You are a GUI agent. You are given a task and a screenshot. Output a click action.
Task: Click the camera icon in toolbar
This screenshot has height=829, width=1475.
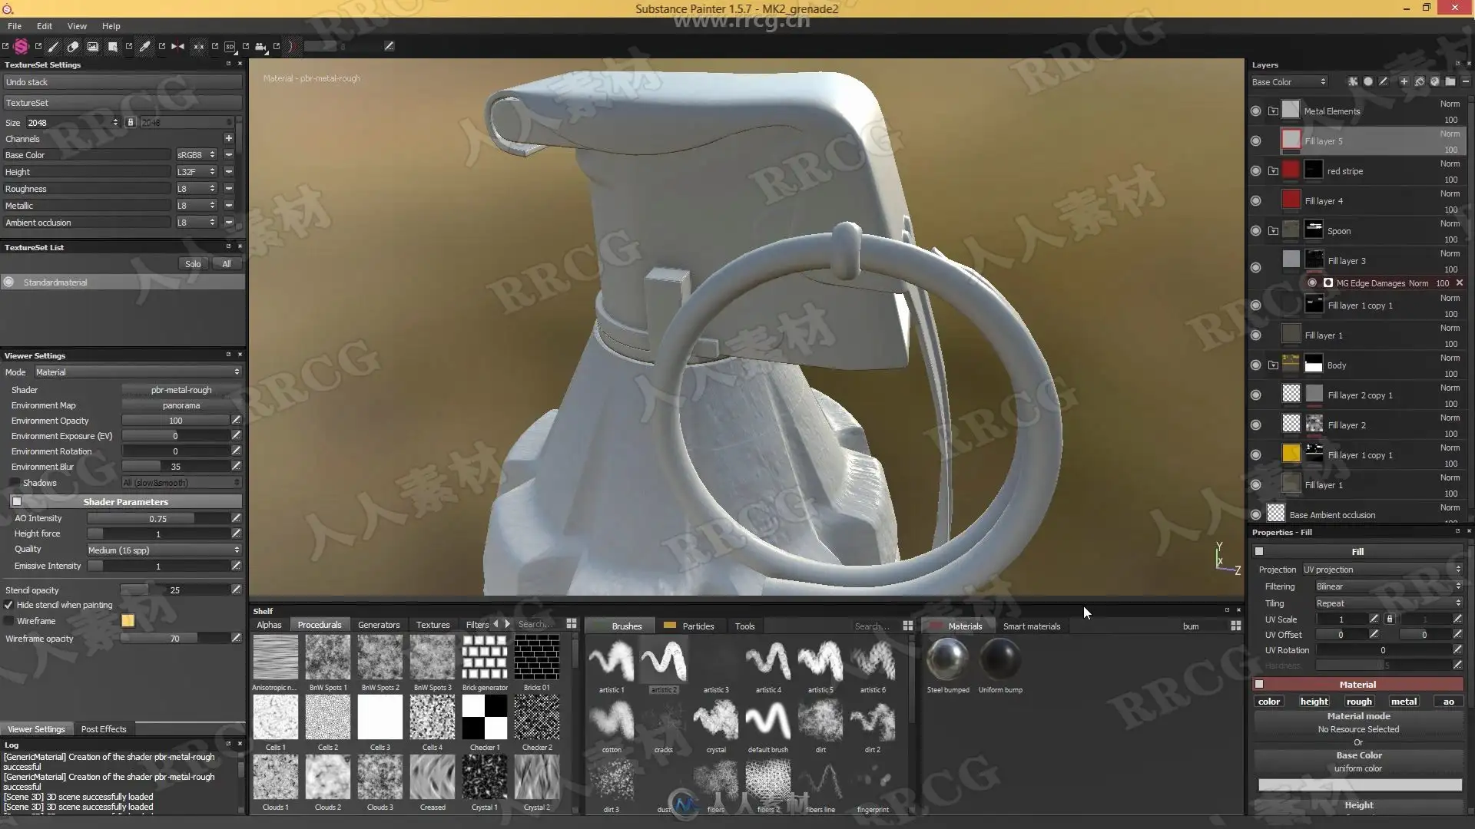[x=260, y=46]
